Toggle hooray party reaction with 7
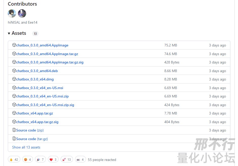 tap(40, 159)
